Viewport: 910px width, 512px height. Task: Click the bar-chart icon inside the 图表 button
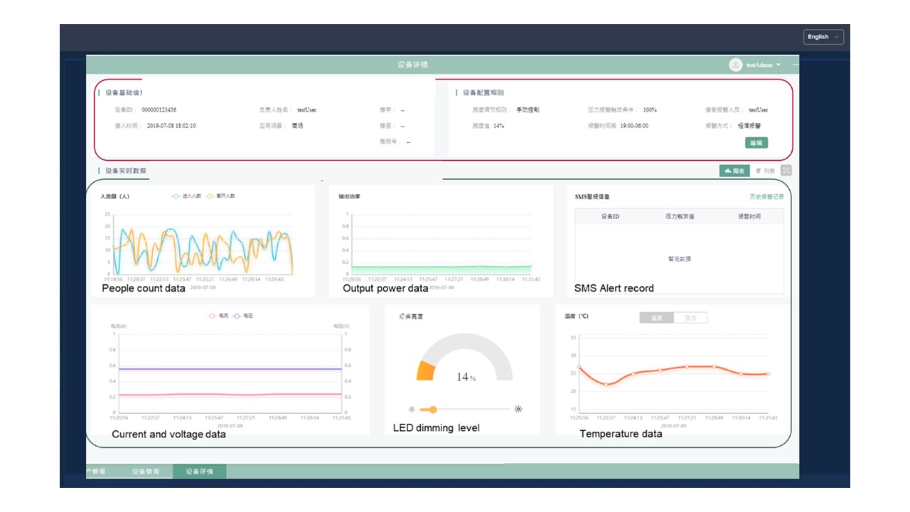pyautogui.click(x=727, y=171)
